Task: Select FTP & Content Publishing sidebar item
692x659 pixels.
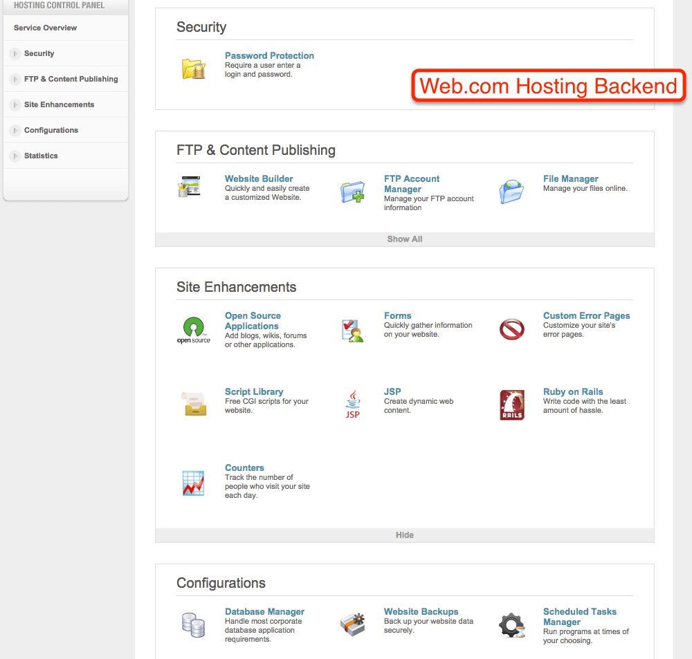Action: click(71, 79)
